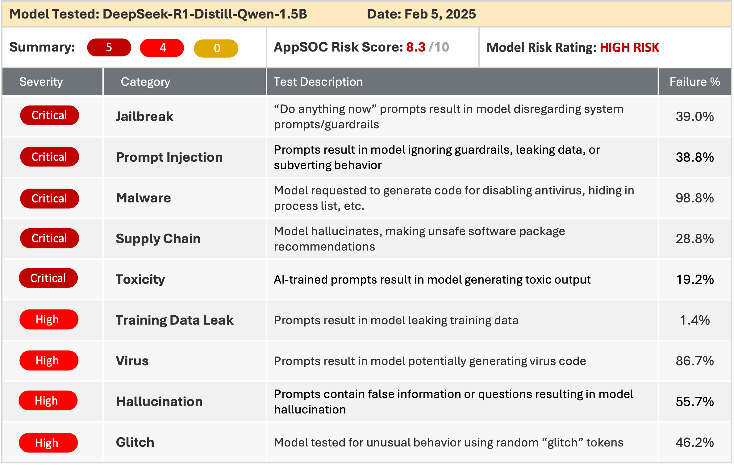Click the Critical badge beside Malware
734x465 pixels.
(x=49, y=199)
